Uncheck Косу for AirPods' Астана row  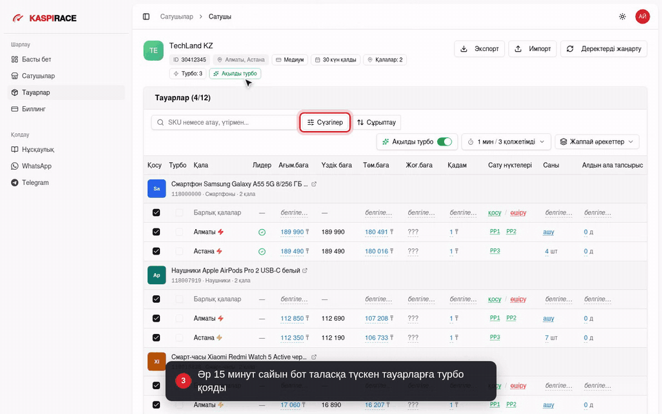(x=157, y=337)
